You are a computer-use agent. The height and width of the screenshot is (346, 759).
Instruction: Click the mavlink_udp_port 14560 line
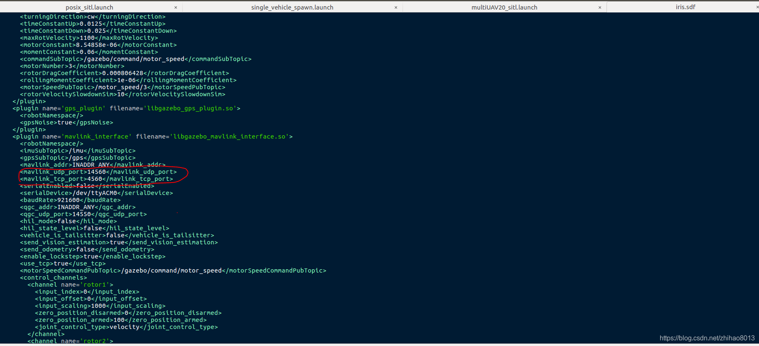click(98, 172)
